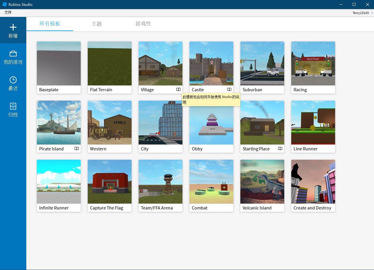Minimize the Roblox Studio window
The height and width of the screenshot is (270, 374).
[x=340, y=4]
